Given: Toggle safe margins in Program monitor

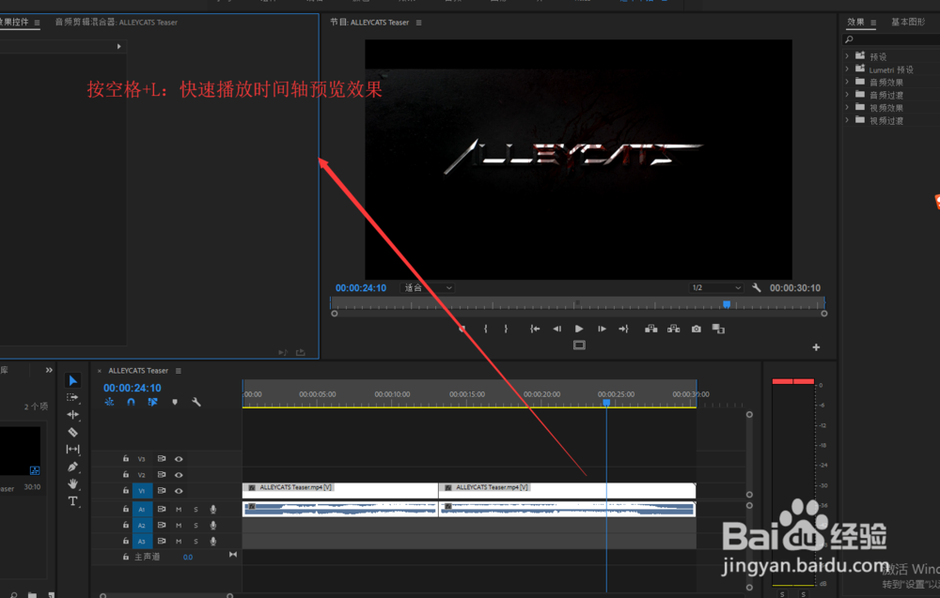Looking at the screenshot, I should pyautogui.click(x=579, y=345).
